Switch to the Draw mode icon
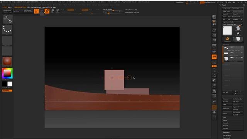Viewport: 247px width, 139px height. click(x=42, y=11)
